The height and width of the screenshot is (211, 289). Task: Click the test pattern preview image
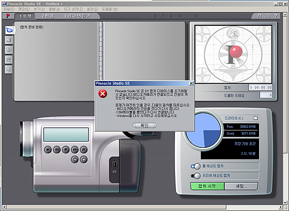click(x=233, y=54)
